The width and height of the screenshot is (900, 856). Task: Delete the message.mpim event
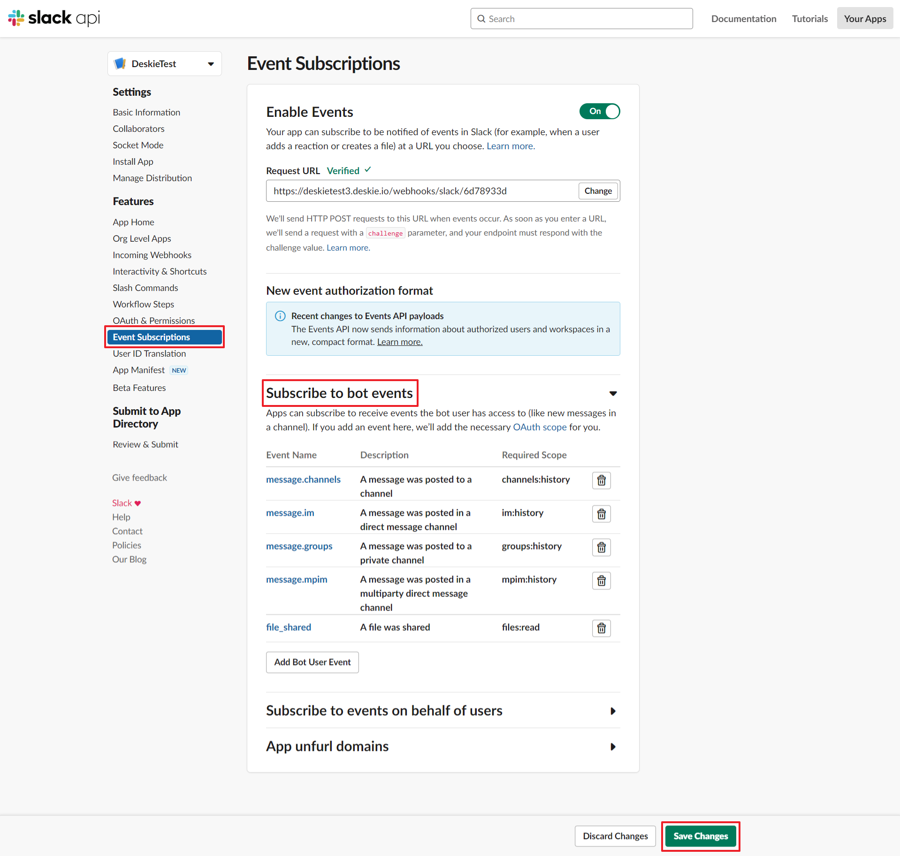(x=601, y=581)
